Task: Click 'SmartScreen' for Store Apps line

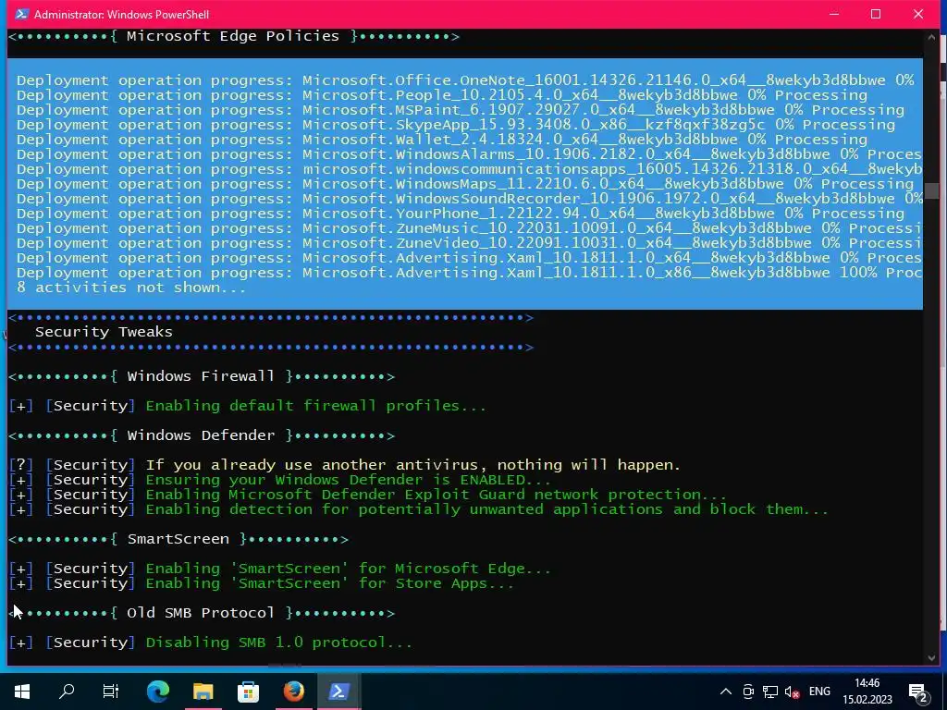Action: click(262, 583)
